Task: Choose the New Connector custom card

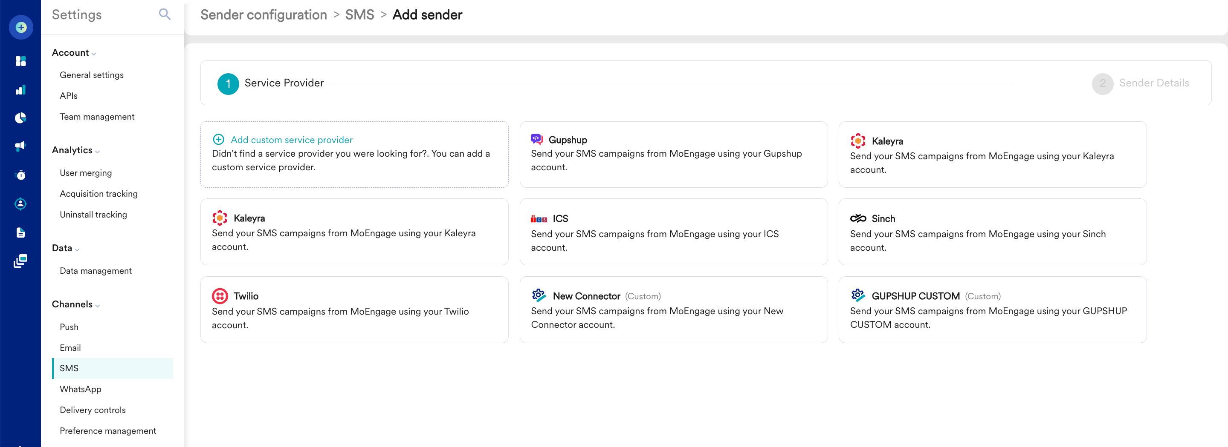Action: click(673, 310)
